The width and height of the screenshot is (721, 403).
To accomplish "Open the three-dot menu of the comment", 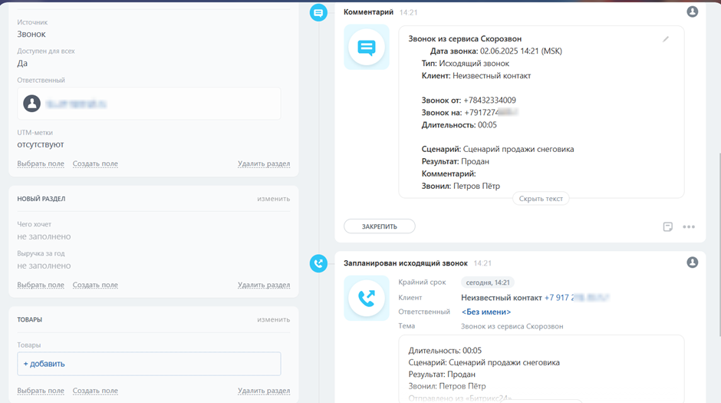I will point(689,226).
